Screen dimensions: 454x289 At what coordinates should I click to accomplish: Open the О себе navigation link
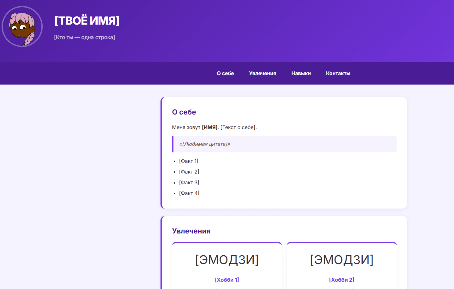[x=225, y=73]
